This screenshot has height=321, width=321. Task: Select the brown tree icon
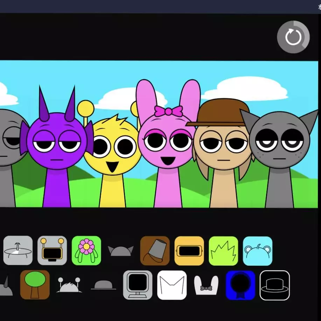35,285
